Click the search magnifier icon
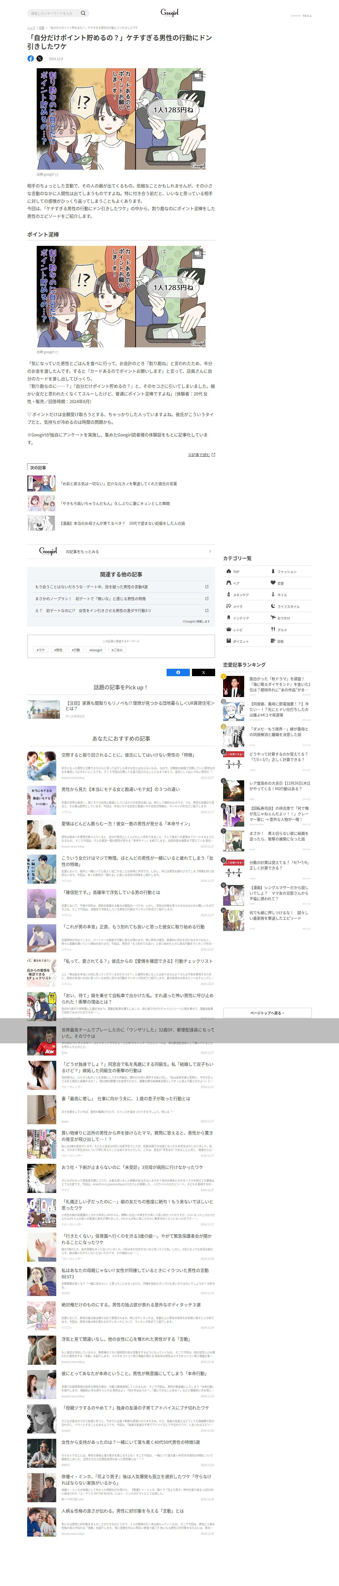 coord(83,13)
